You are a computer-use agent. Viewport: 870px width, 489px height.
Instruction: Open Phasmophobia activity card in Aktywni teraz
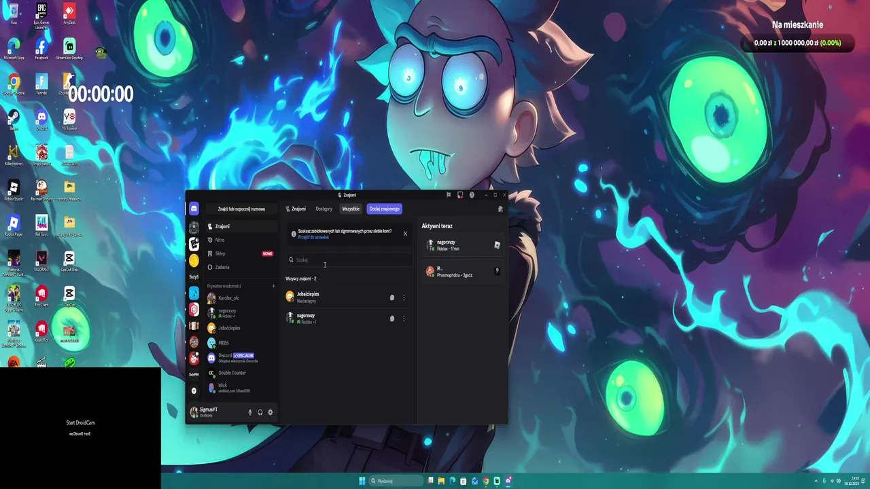[463, 272]
